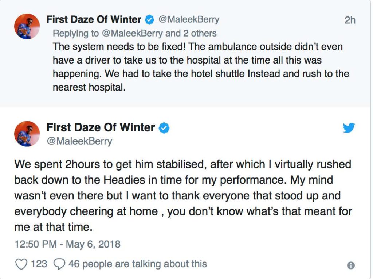
Task: Click the verified badge in the main tweet
Action: click(164, 128)
